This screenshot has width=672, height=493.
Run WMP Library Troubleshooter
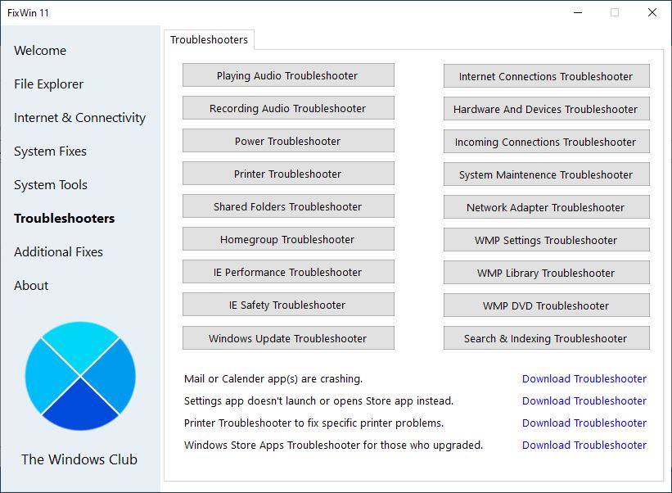[547, 273]
